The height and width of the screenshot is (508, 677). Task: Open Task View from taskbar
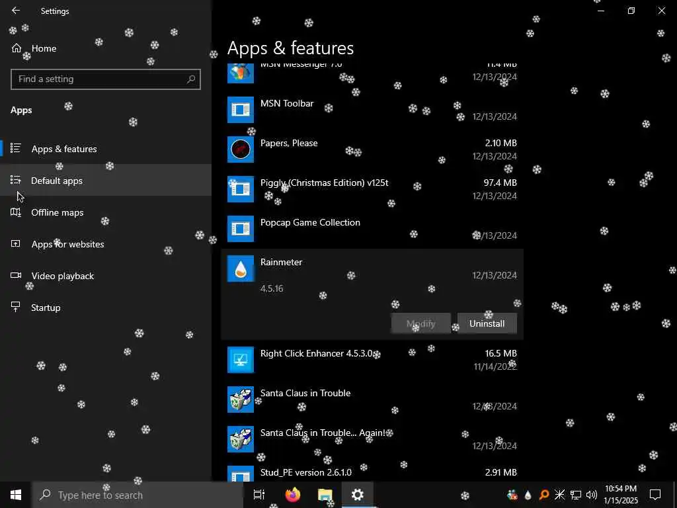tap(259, 495)
